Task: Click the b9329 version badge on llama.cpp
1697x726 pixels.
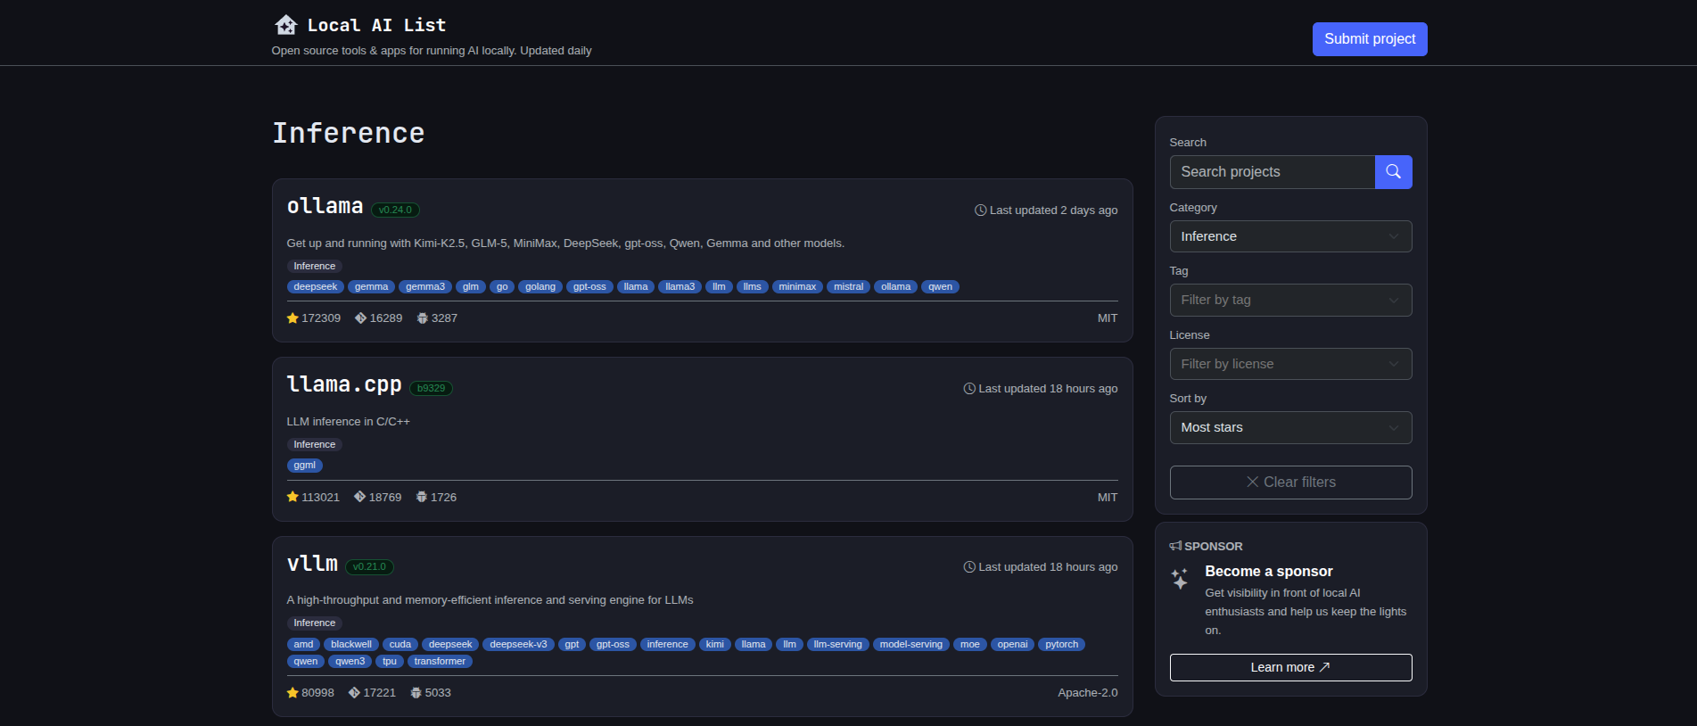Action: 431,389
